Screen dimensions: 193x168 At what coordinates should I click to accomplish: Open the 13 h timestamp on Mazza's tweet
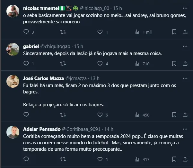(95, 78)
